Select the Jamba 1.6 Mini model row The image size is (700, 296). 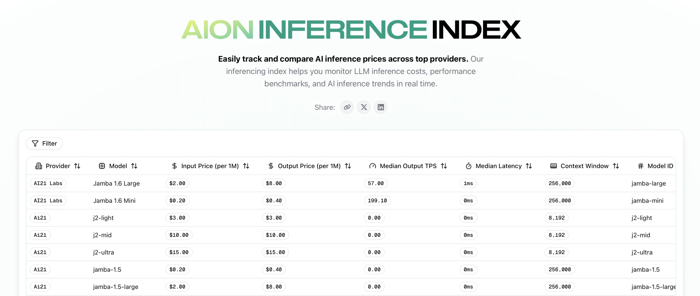(351, 200)
